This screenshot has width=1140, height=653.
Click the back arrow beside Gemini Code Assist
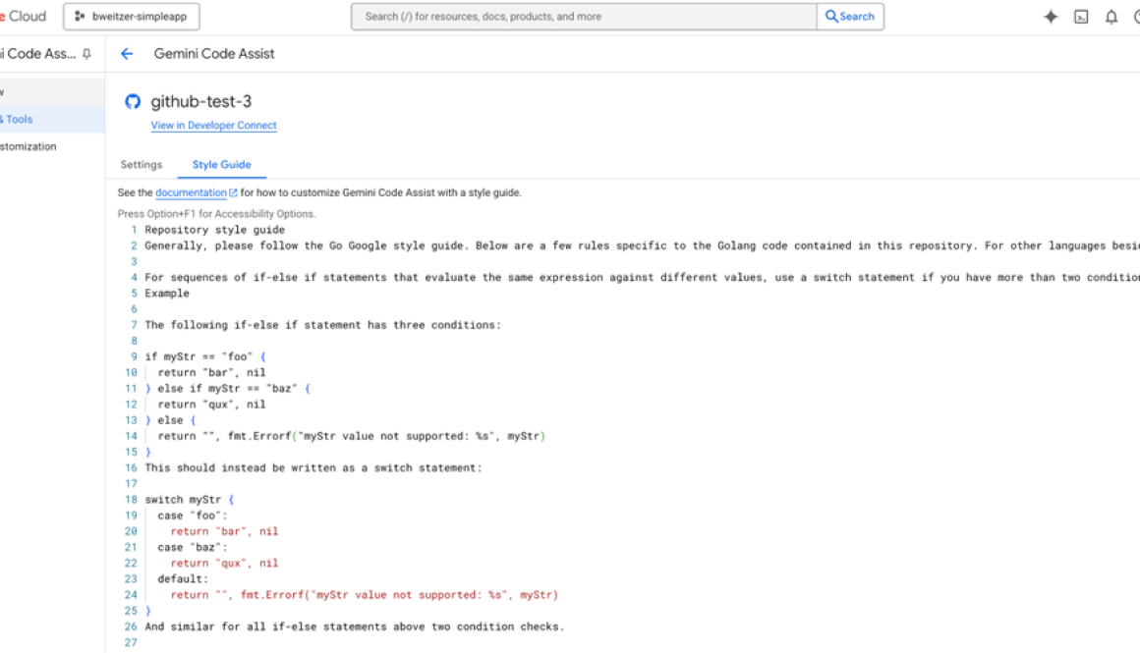click(x=127, y=54)
